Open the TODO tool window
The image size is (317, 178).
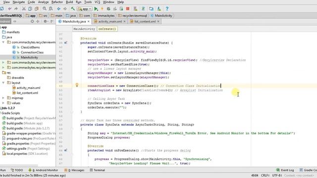point(17,170)
